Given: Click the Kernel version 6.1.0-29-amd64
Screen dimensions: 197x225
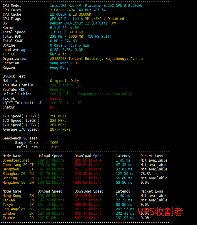Looking at the screenshot, I should (64, 28).
